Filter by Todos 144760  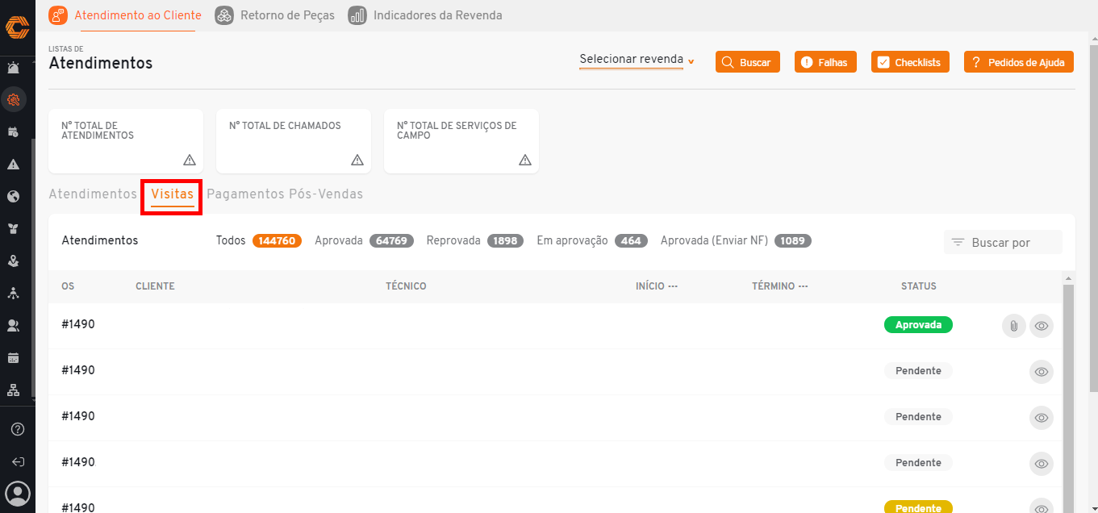pos(259,240)
